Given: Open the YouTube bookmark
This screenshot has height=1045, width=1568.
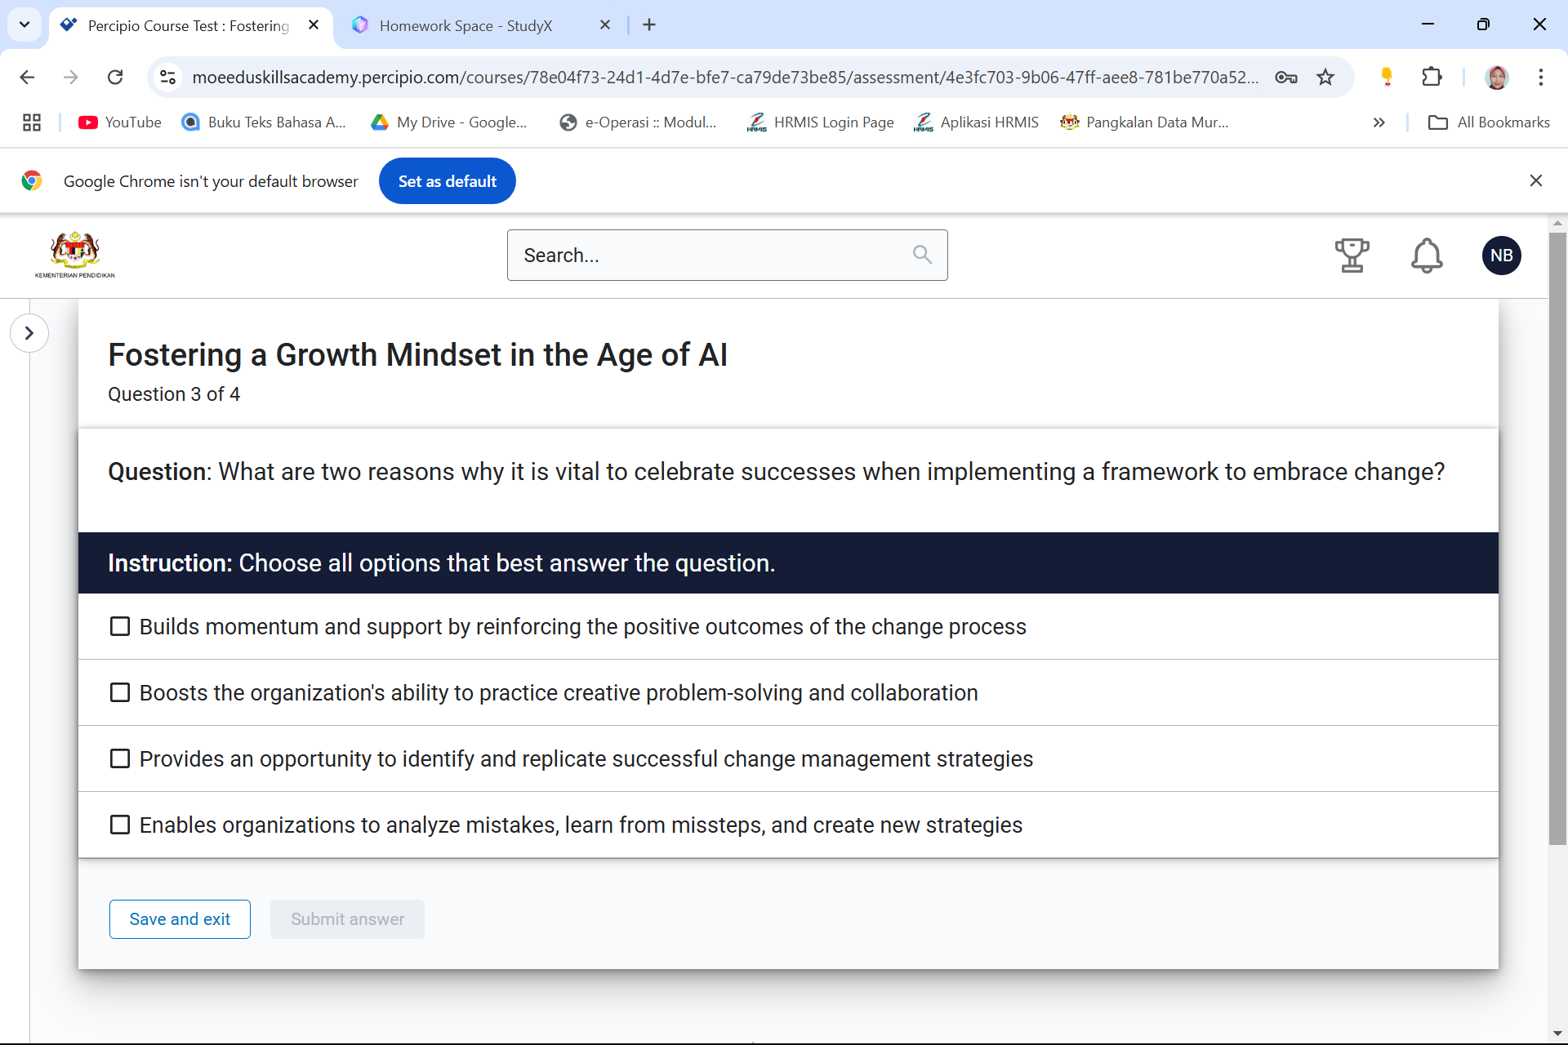Looking at the screenshot, I should (x=119, y=122).
